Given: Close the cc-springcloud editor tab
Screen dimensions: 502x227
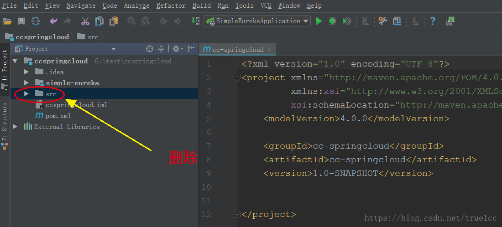Looking at the screenshot, I should pyautogui.click(x=269, y=50).
